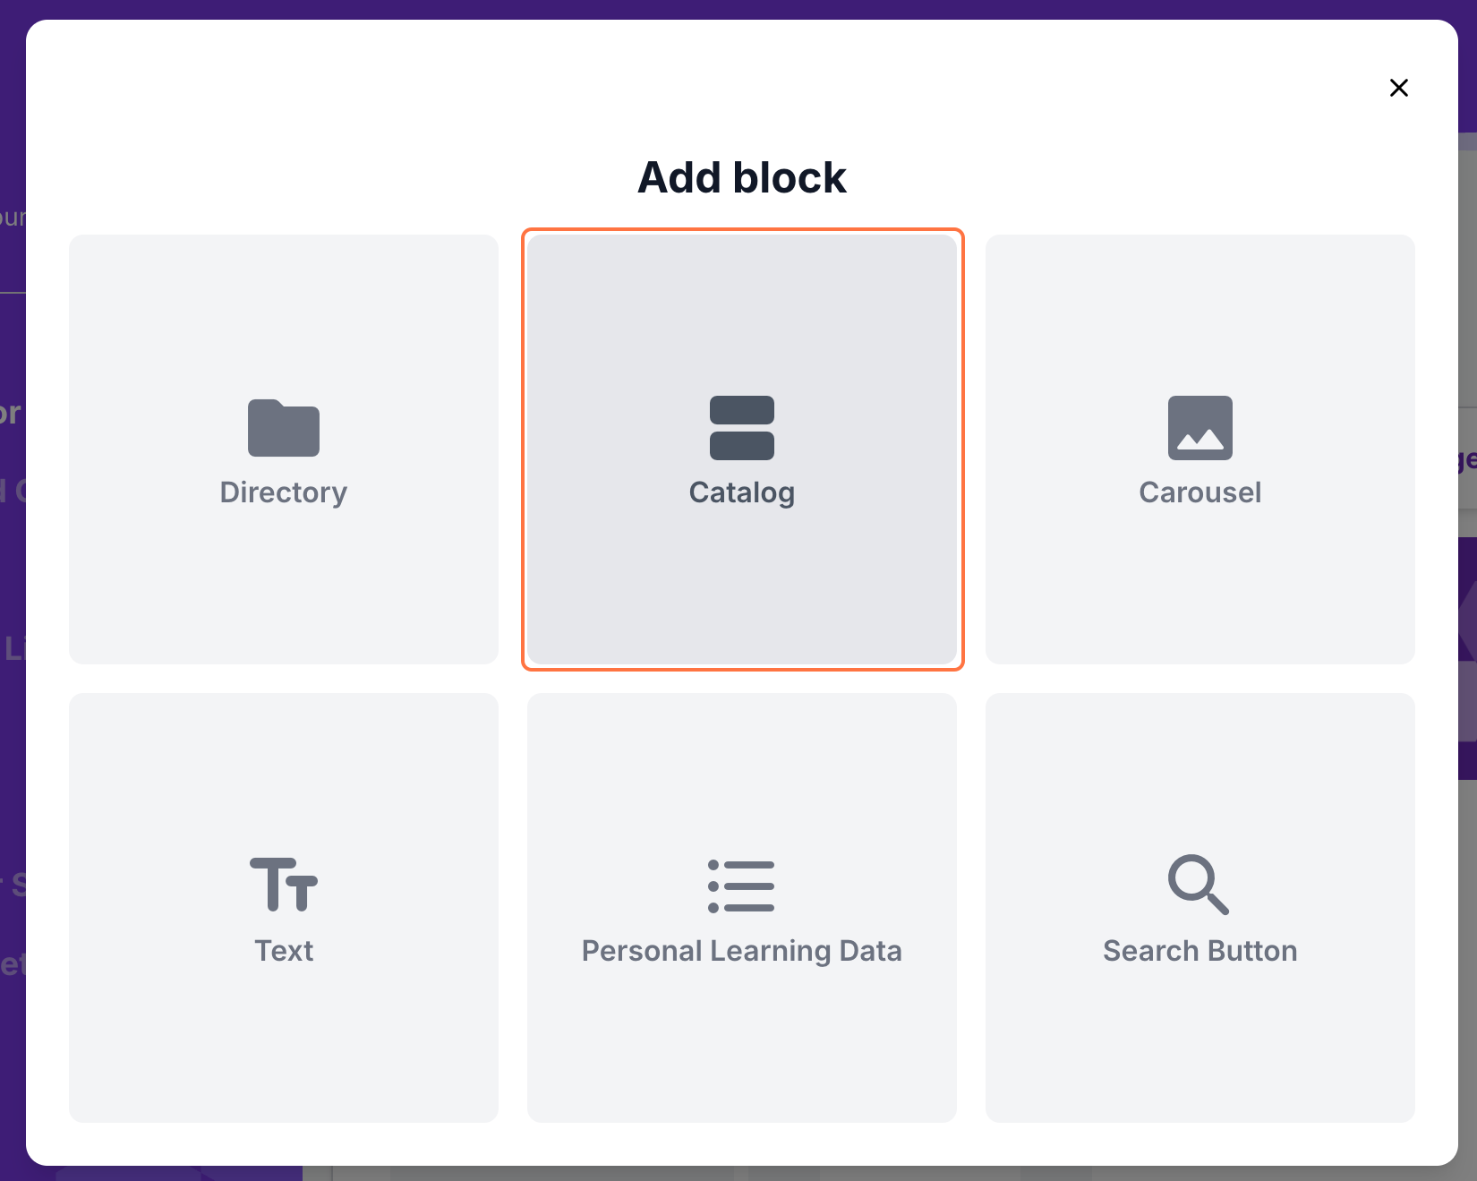Viewport: 1477px width, 1181px height.
Task: Click the "Search Button" label text
Action: (x=1200, y=951)
